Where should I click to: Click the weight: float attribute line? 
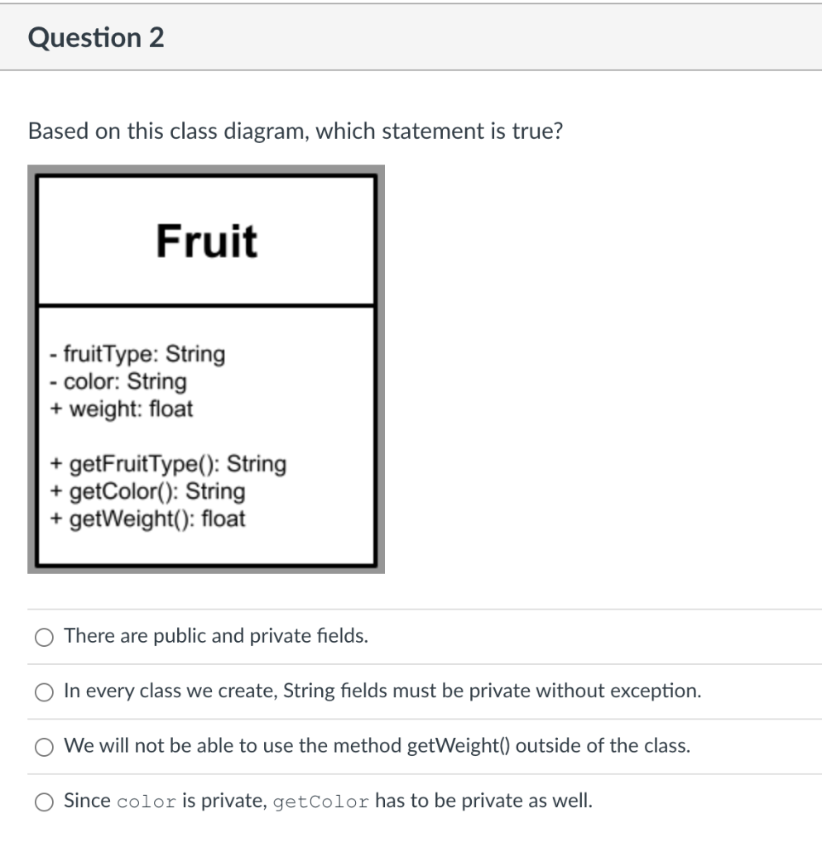122,409
